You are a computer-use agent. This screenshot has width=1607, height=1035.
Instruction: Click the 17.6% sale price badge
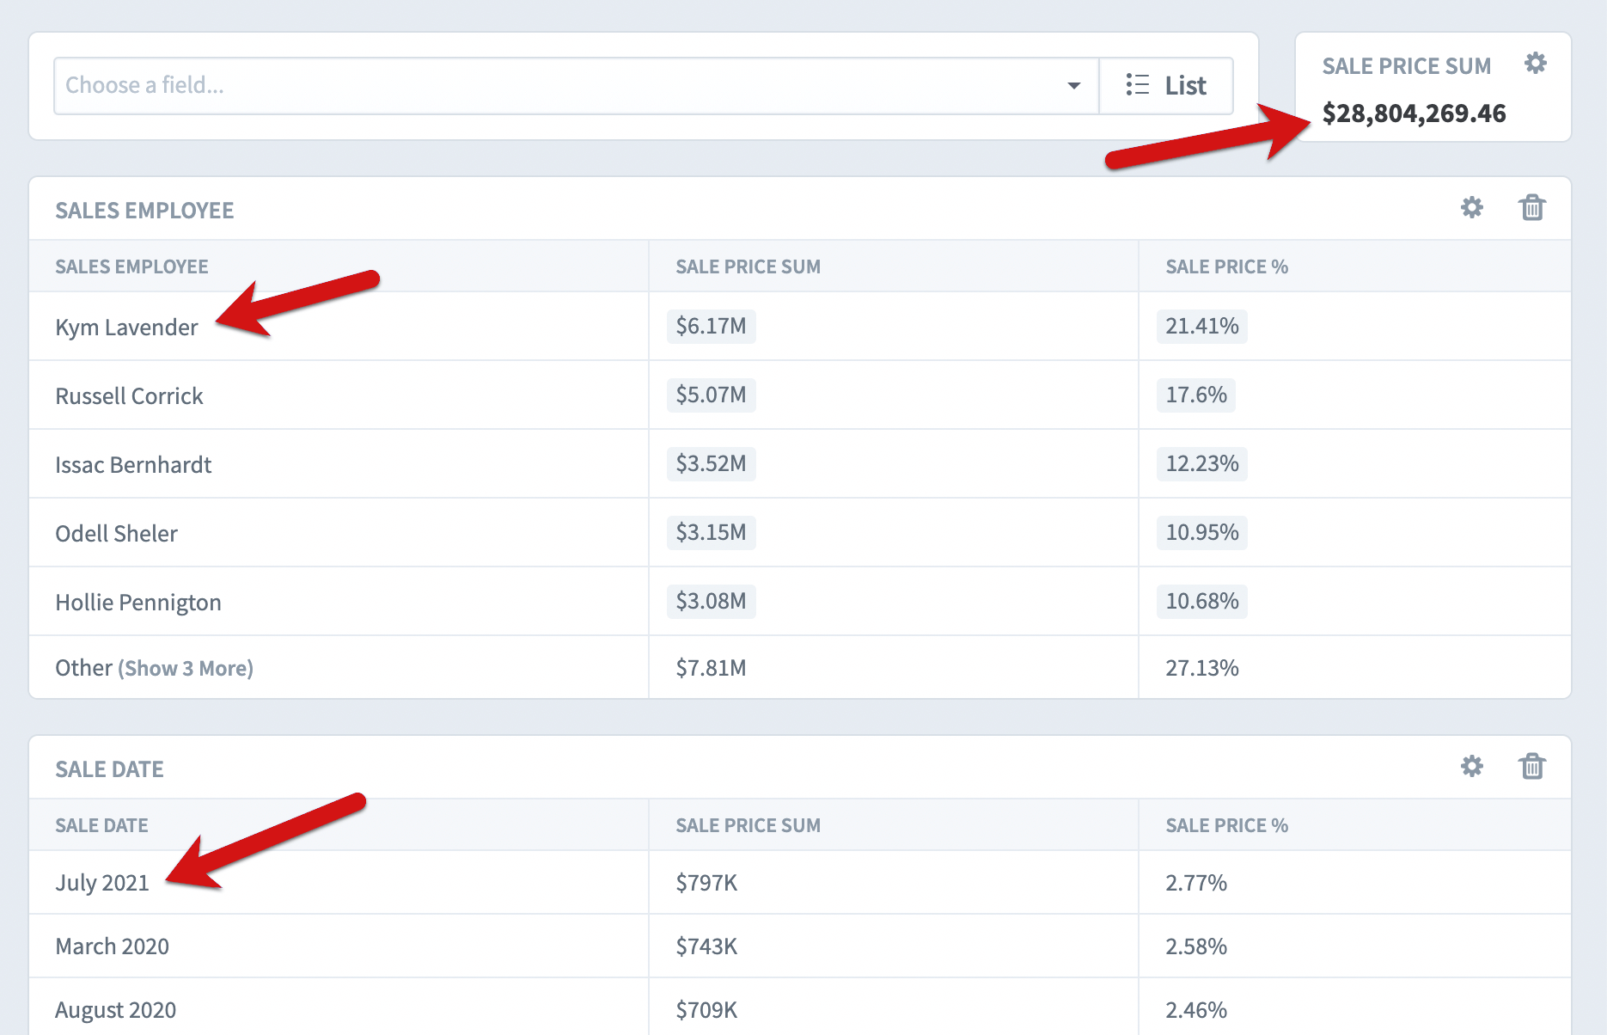point(1195,395)
